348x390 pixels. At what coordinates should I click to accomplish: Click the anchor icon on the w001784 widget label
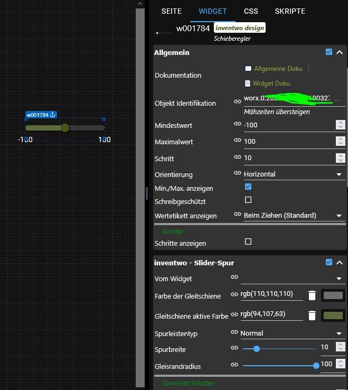click(52, 115)
